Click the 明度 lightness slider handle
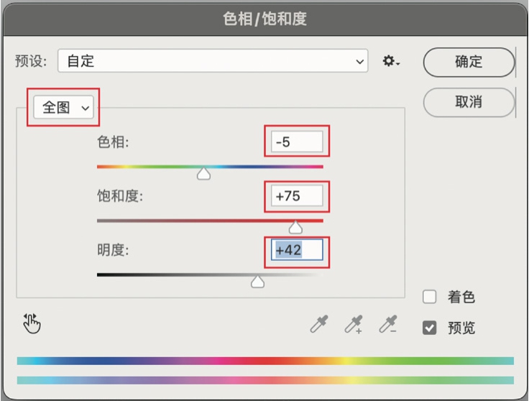The image size is (529, 401). (257, 282)
